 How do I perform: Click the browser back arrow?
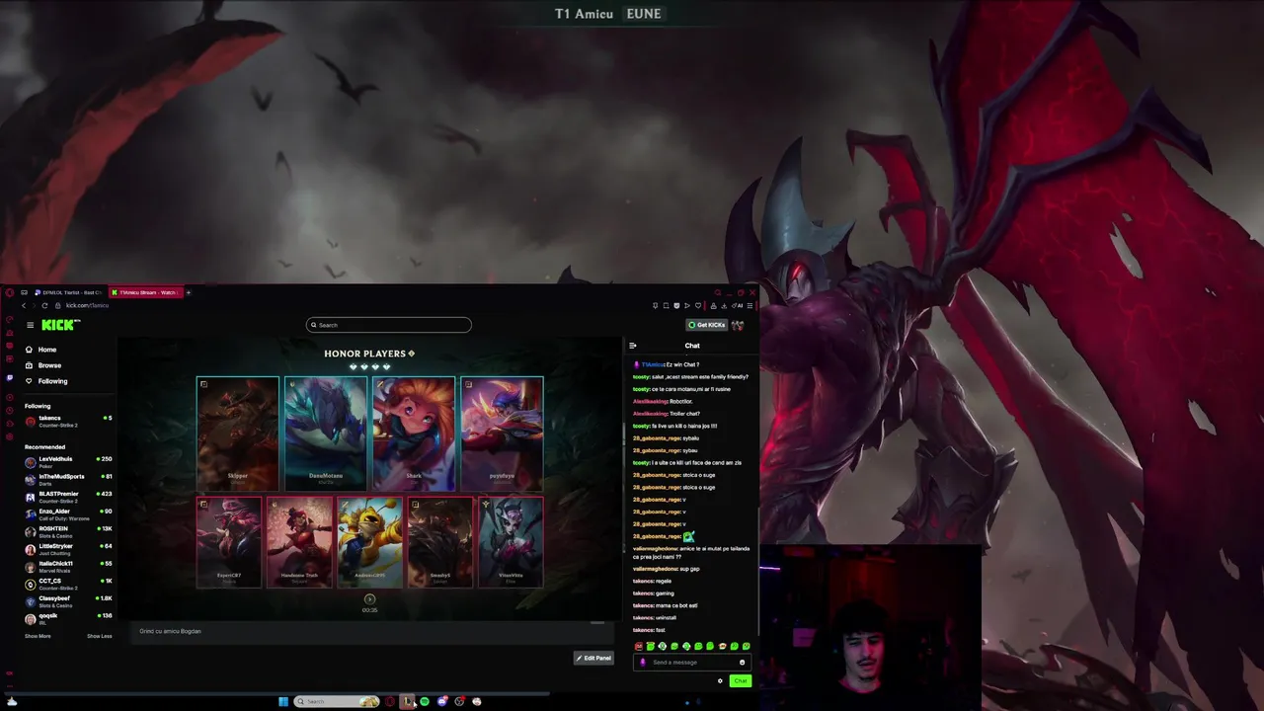pyautogui.click(x=25, y=305)
